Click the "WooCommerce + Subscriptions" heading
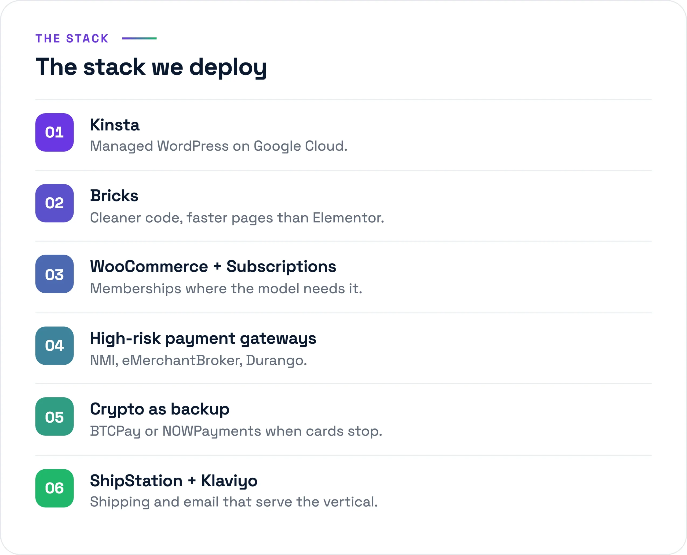 (213, 267)
